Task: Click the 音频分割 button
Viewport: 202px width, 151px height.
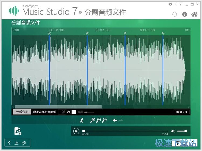Action: pos(22,112)
